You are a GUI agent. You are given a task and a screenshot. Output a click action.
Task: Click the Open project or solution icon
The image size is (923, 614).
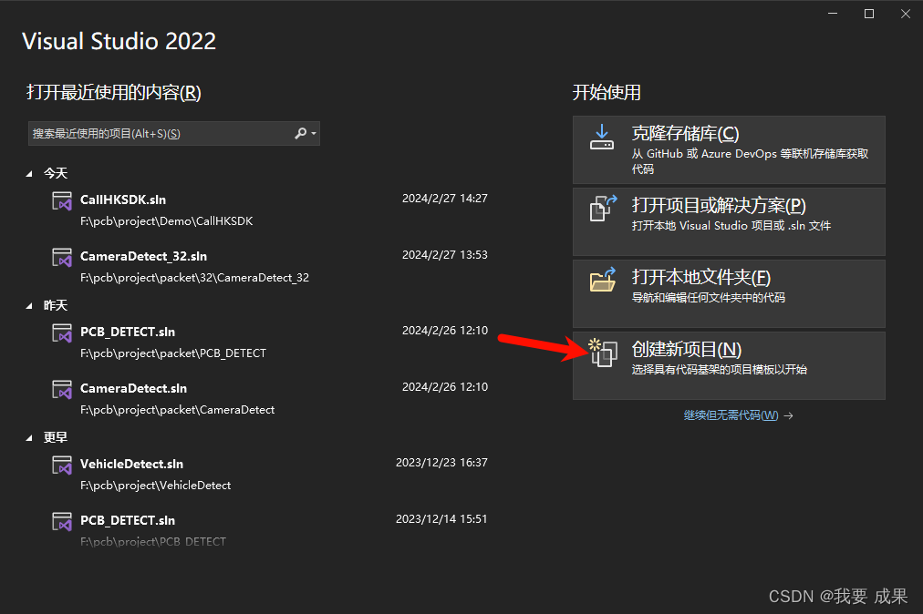point(602,209)
